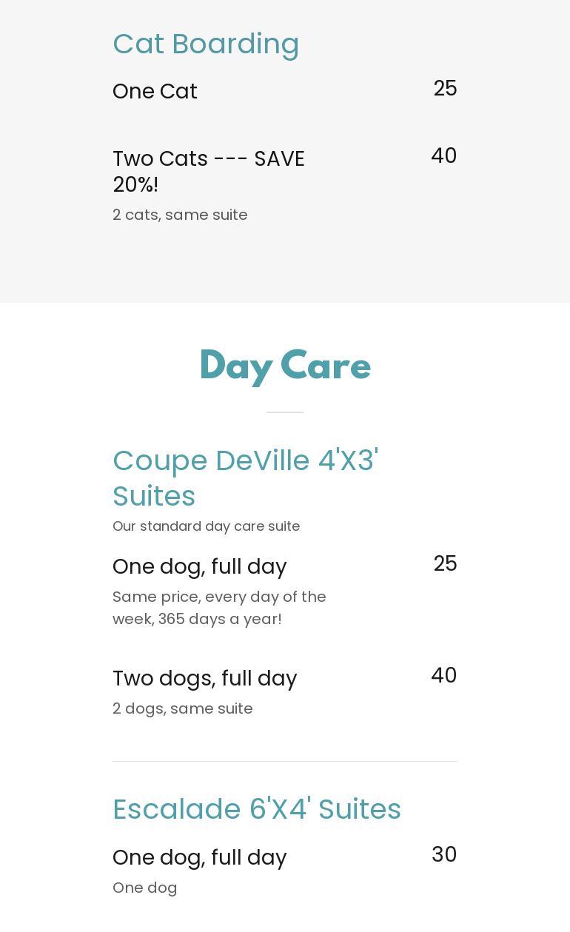Click the One Cat price 25
This screenshot has width=570, height=932.
(x=445, y=88)
